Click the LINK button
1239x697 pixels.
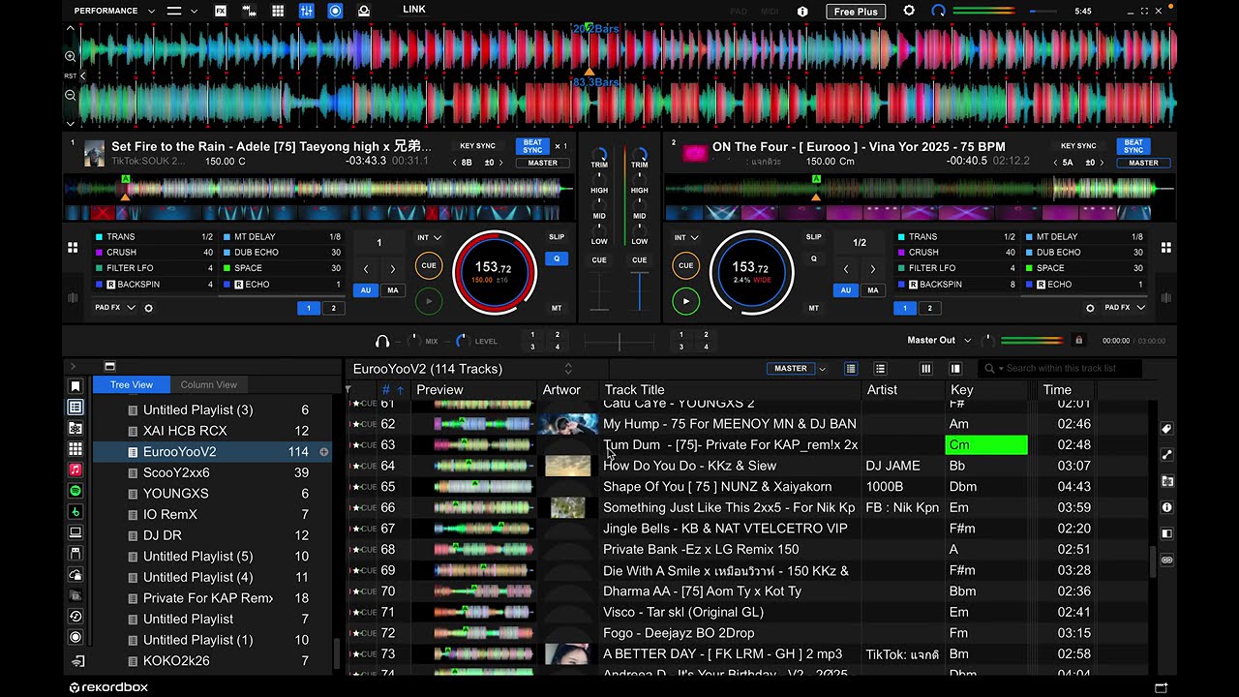414,10
